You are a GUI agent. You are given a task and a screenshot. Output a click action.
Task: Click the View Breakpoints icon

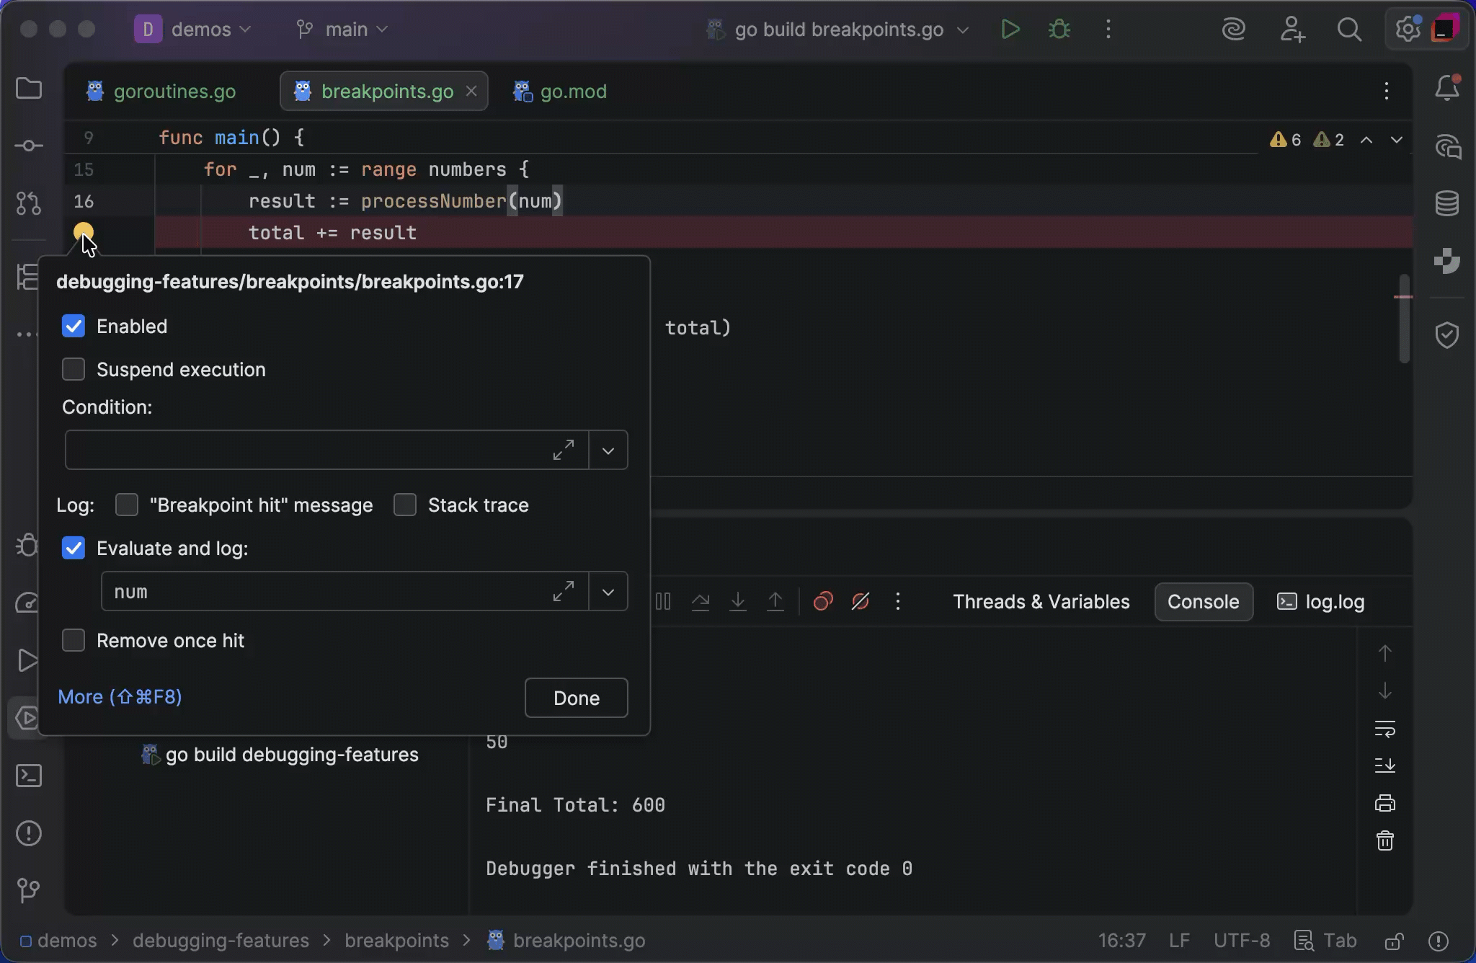pos(822,601)
